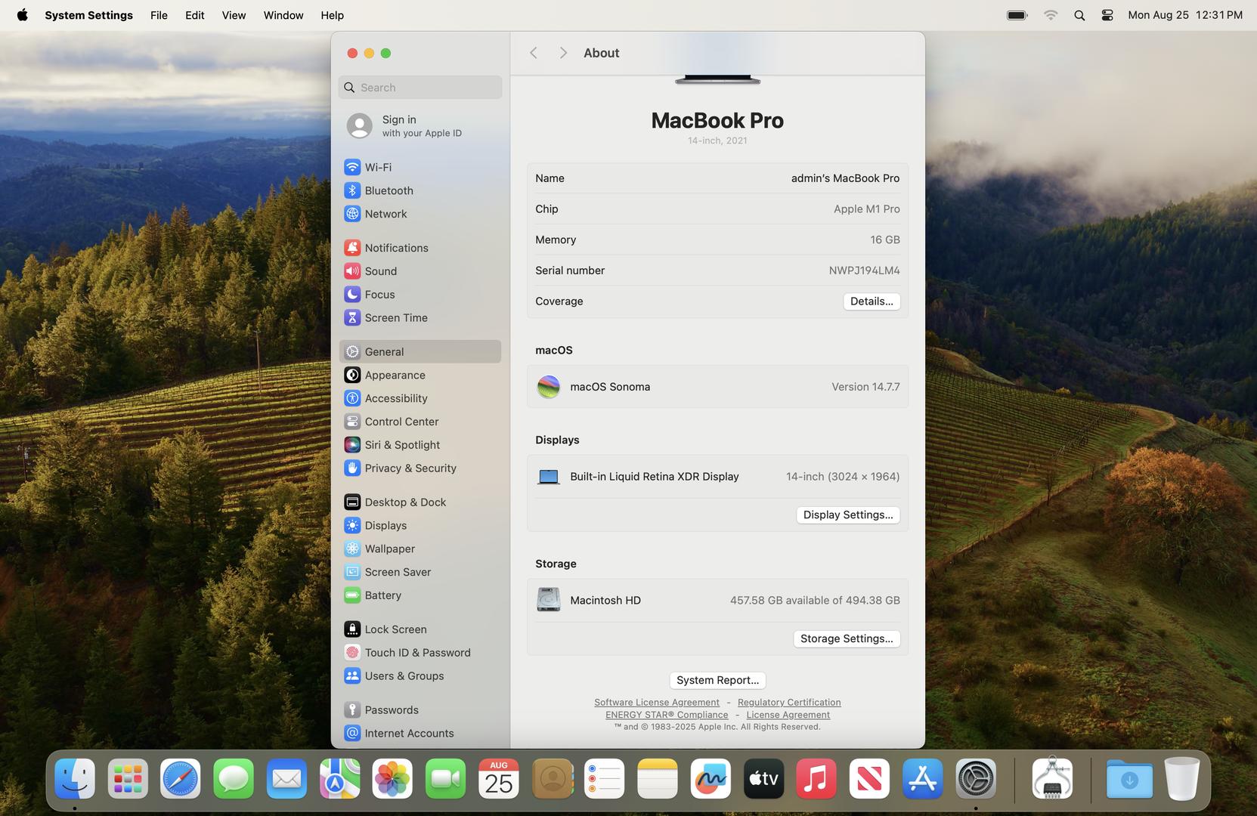Image resolution: width=1257 pixels, height=816 pixels.
Task: Select Network in the sidebar
Action: click(420, 214)
